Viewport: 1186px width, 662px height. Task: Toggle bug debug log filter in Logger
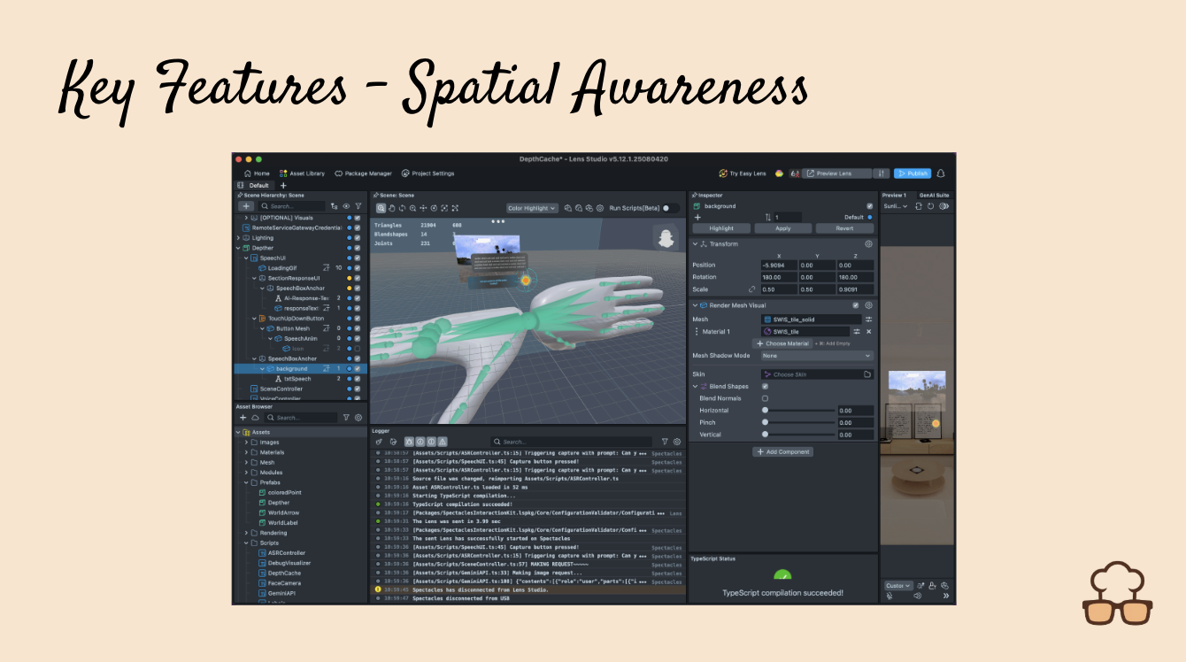pos(410,441)
